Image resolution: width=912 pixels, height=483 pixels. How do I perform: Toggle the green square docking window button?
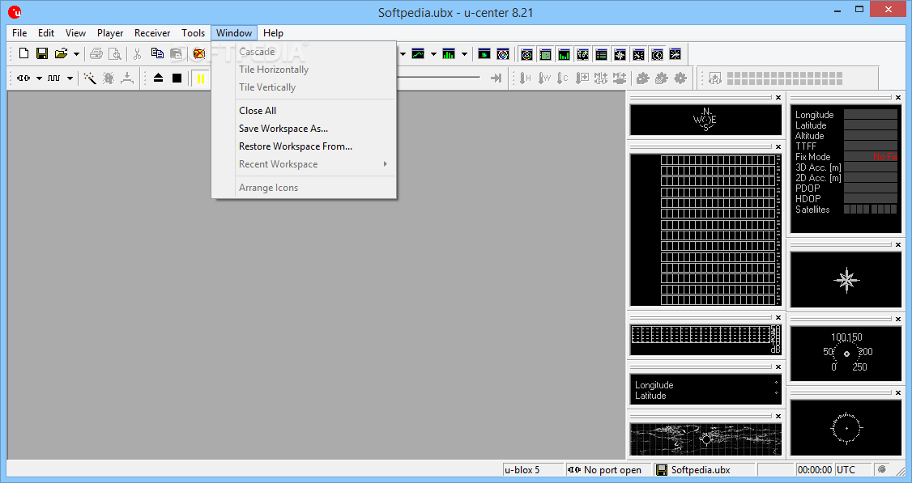click(546, 55)
